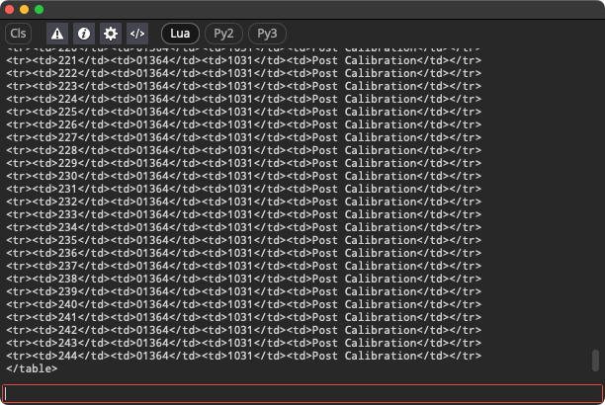This screenshot has height=405, width=605.
Task: Click the output row numbered 240
Action: [x=244, y=304]
